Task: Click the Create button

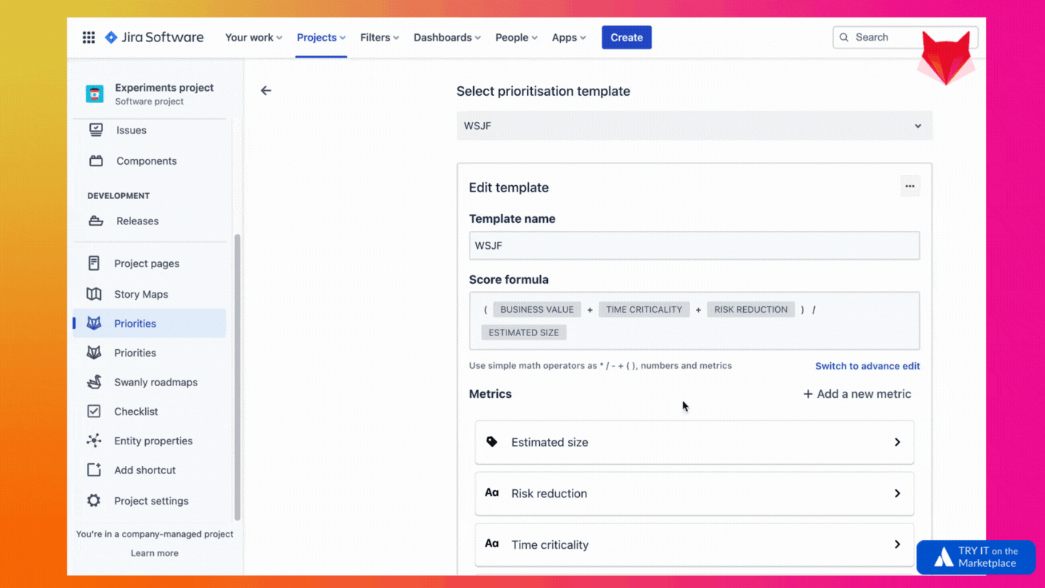Action: [626, 38]
